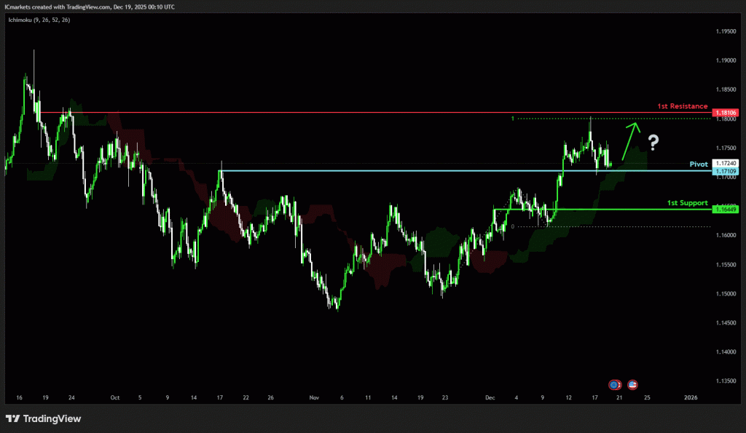
Task: Click the green upward arrow drawing
Action: [x=631, y=140]
